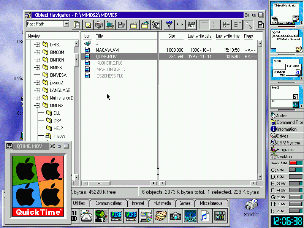The width and height of the screenshot is (304, 228).
Task: Toggle the icon view layout button in the toolbar
Action: [x=226, y=25]
